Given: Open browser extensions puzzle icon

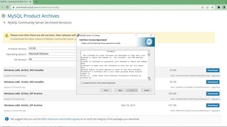Looking at the screenshot, I should tap(219, 7).
